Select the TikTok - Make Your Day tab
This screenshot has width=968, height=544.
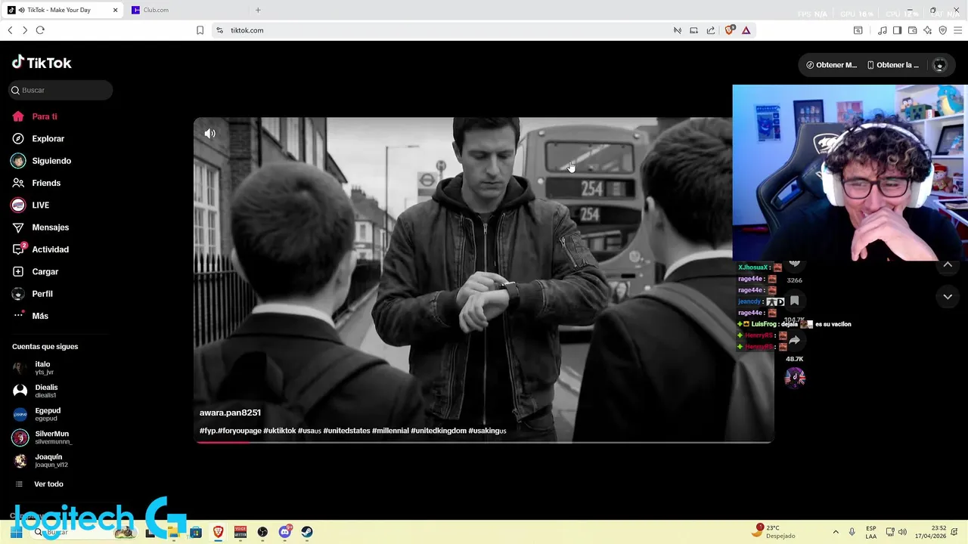60,10
